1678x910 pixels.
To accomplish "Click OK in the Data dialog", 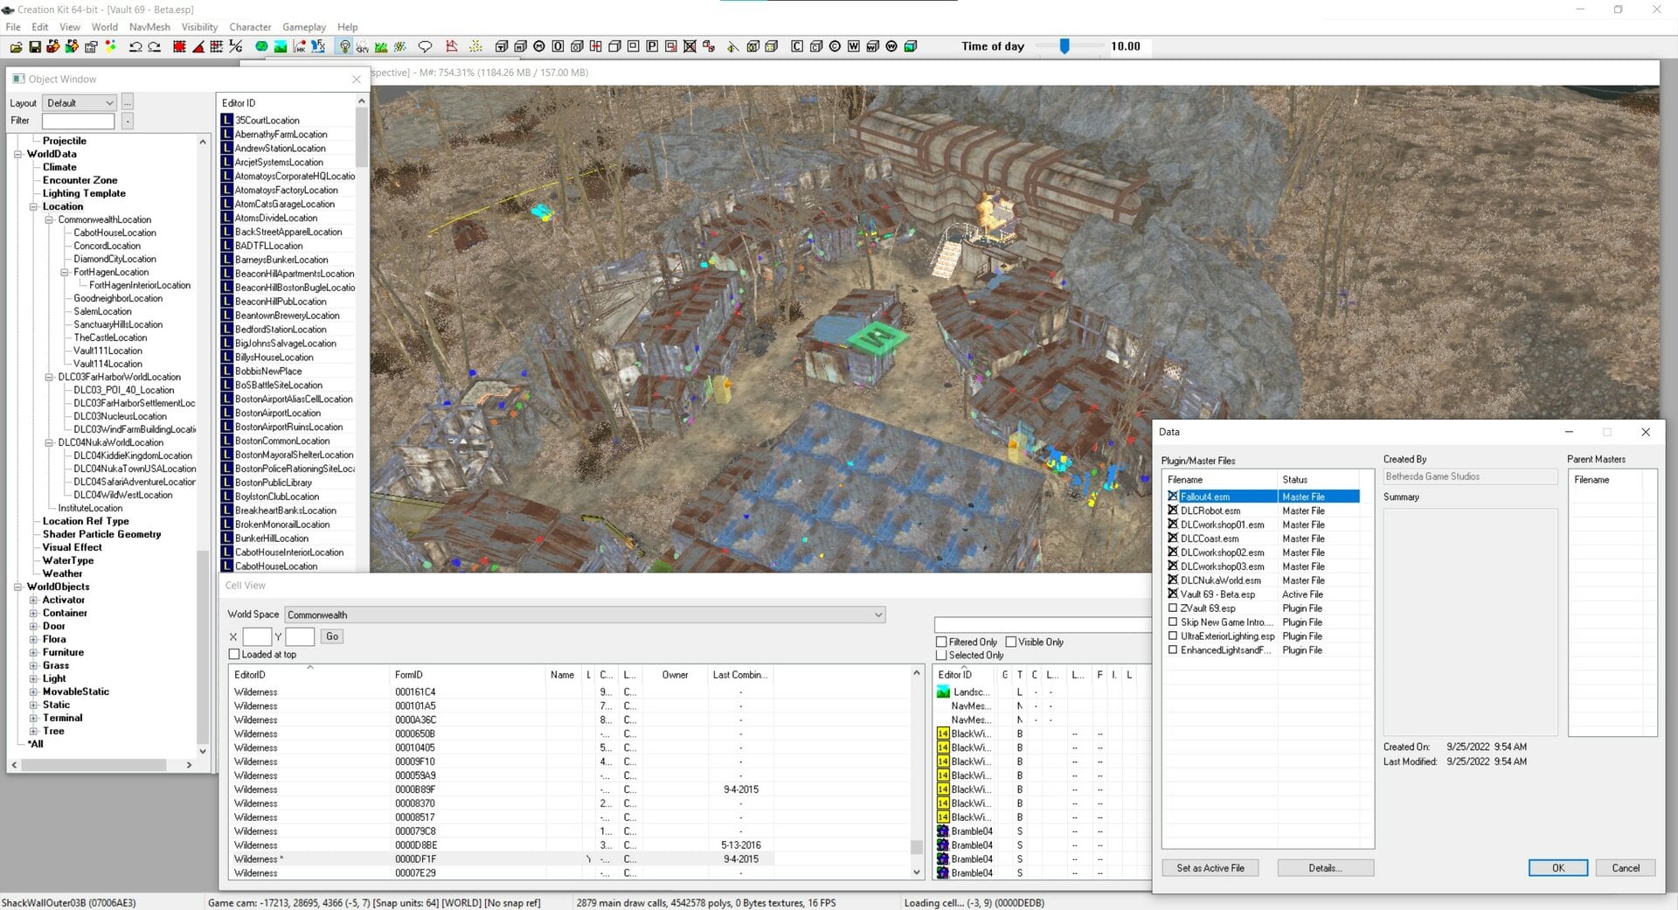I will tap(1557, 868).
